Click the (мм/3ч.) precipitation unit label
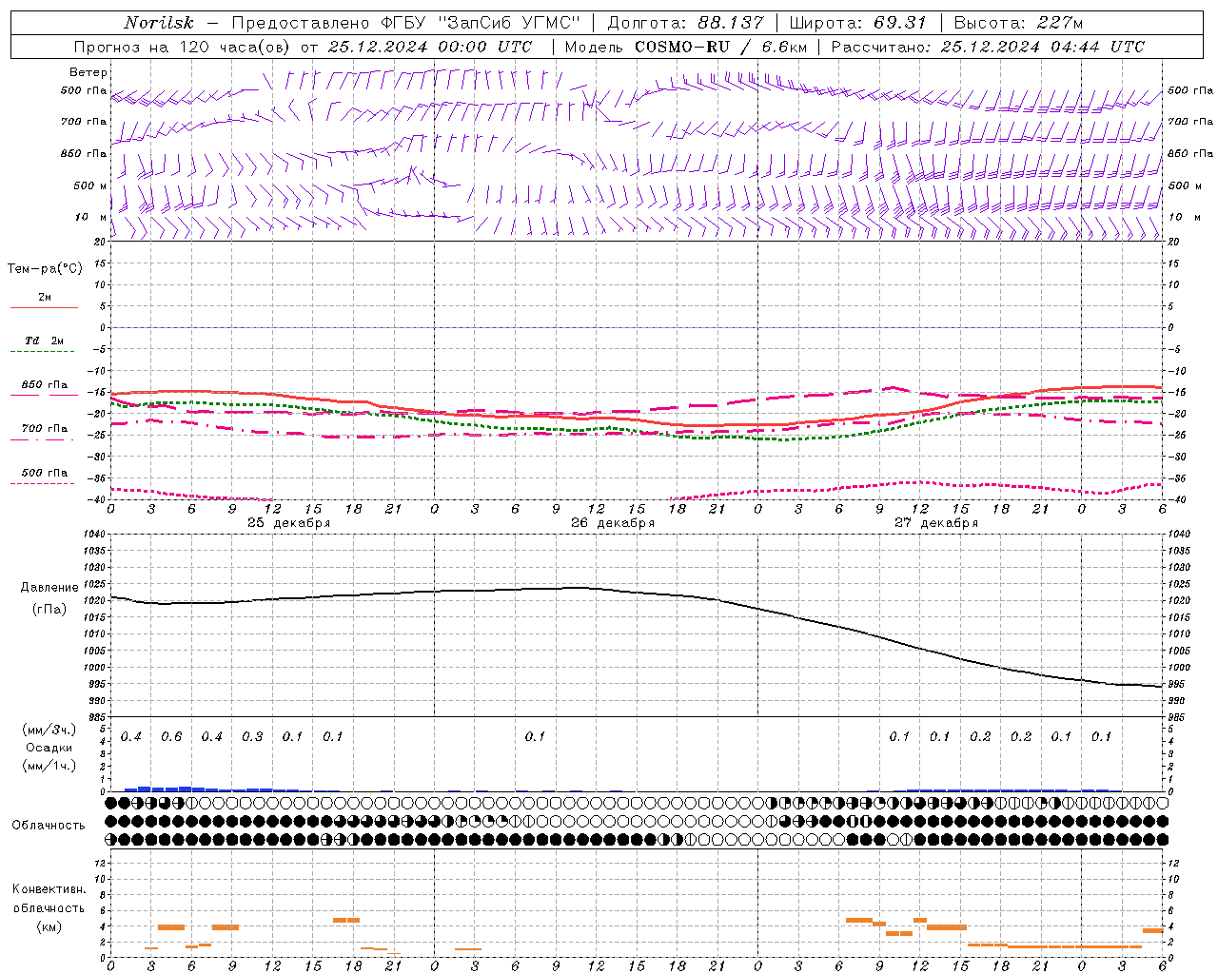The width and height of the screenshot is (1218, 974). (49, 730)
